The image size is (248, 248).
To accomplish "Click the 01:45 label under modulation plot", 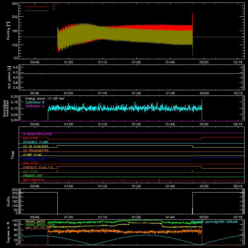I will (x=170, y=124).
